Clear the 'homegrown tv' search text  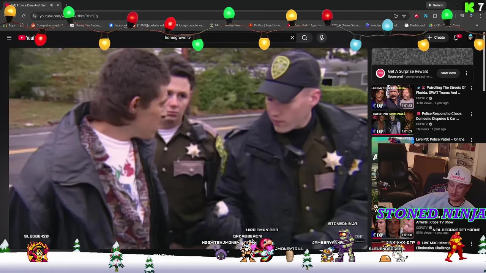tap(292, 38)
